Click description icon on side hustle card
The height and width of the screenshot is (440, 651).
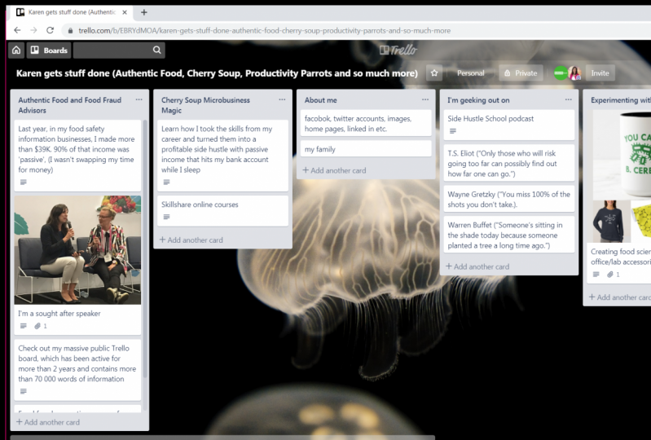[166, 183]
